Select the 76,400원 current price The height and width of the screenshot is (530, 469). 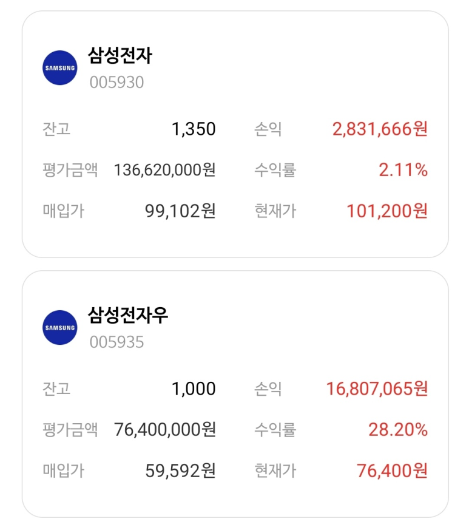pyautogui.click(x=392, y=471)
